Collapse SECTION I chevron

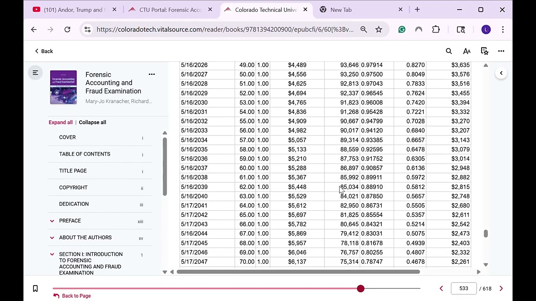coord(52,254)
